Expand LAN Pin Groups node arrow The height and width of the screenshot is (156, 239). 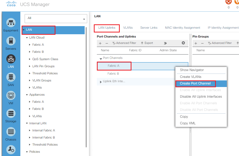click(30, 66)
